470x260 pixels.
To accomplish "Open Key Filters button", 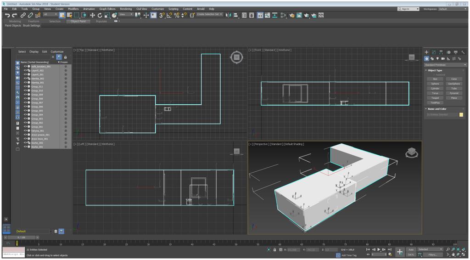I will 432,254.
